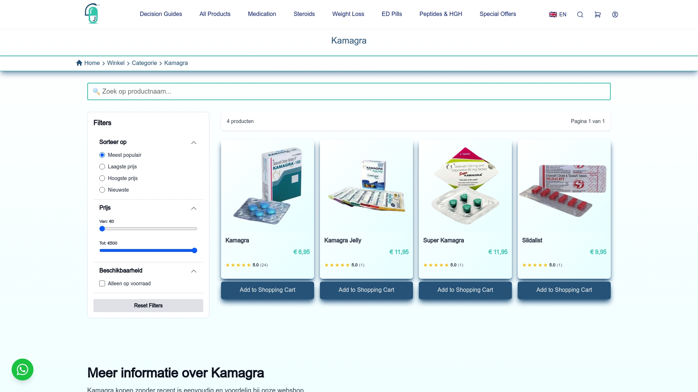Click the Kamagra Jelly product title
Image resolution: width=698 pixels, height=392 pixels.
pos(343,240)
